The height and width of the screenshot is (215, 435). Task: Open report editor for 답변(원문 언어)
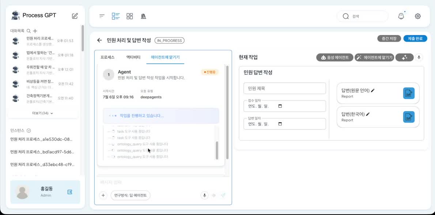pyautogui.click(x=409, y=93)
